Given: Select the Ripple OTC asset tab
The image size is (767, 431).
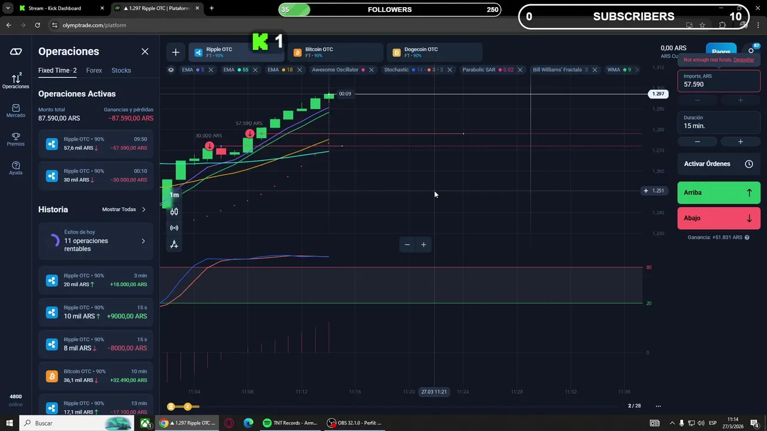Looking at the screenshot, I should click(236, 52).
